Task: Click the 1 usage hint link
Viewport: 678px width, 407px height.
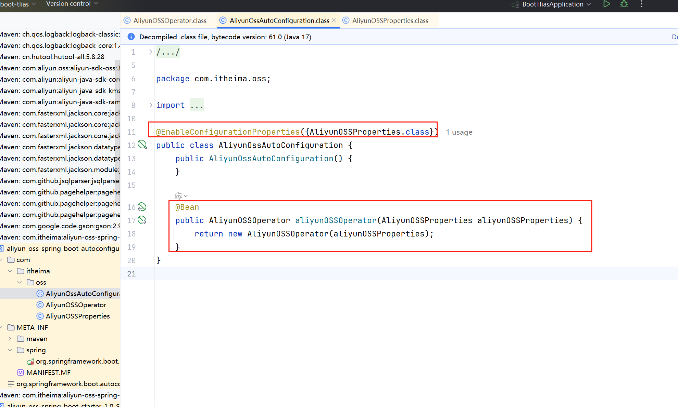Action: [x=459, y=132]
